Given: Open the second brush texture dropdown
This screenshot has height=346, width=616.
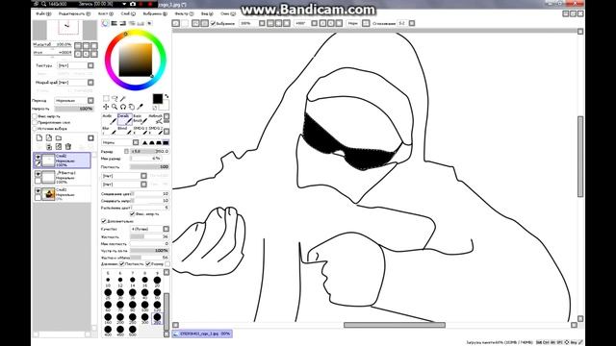Looking at the screenshot, I should [124, 184].
